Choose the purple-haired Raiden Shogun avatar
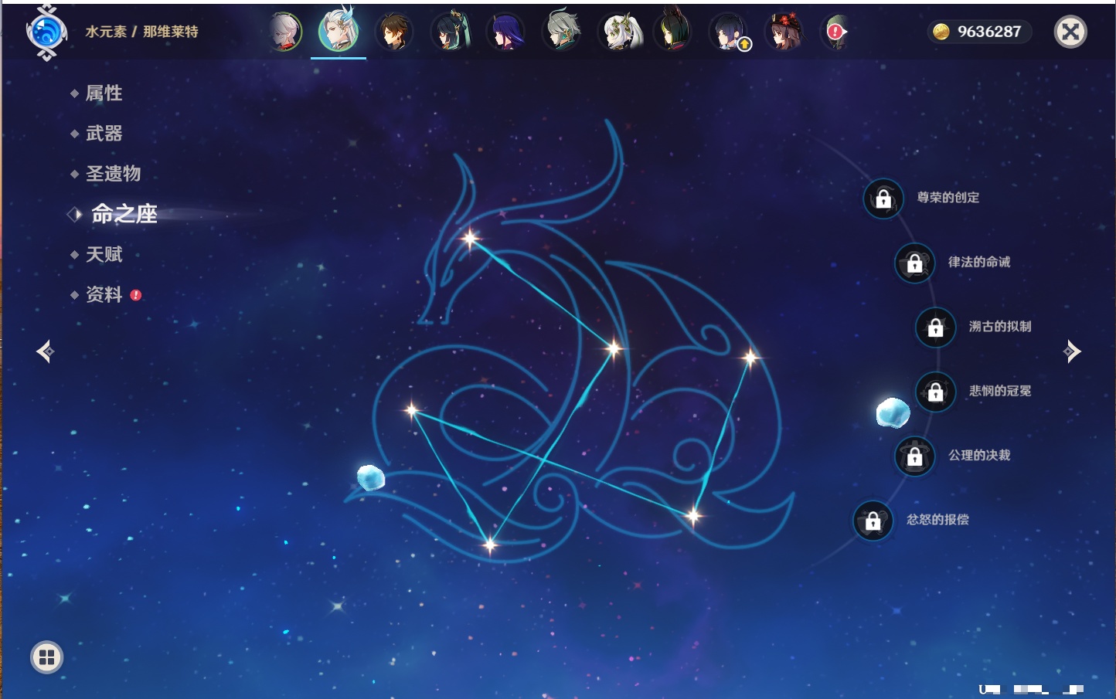 (505, 32)
